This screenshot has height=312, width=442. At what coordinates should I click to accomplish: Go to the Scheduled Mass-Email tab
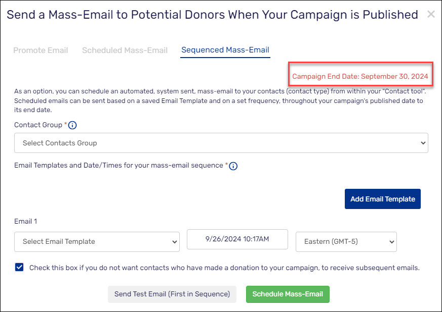point(125,50)
